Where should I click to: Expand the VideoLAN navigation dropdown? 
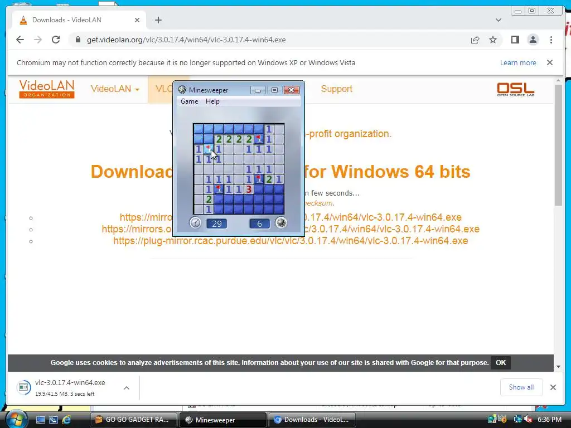tap(115, 89)
